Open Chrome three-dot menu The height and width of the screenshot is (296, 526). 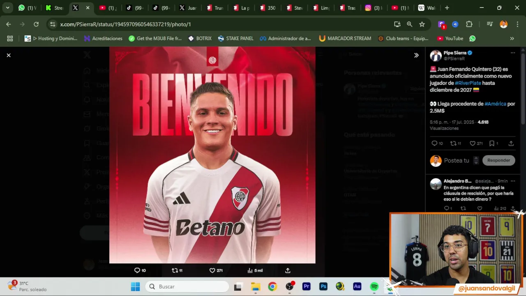click(x=517, y=24)
